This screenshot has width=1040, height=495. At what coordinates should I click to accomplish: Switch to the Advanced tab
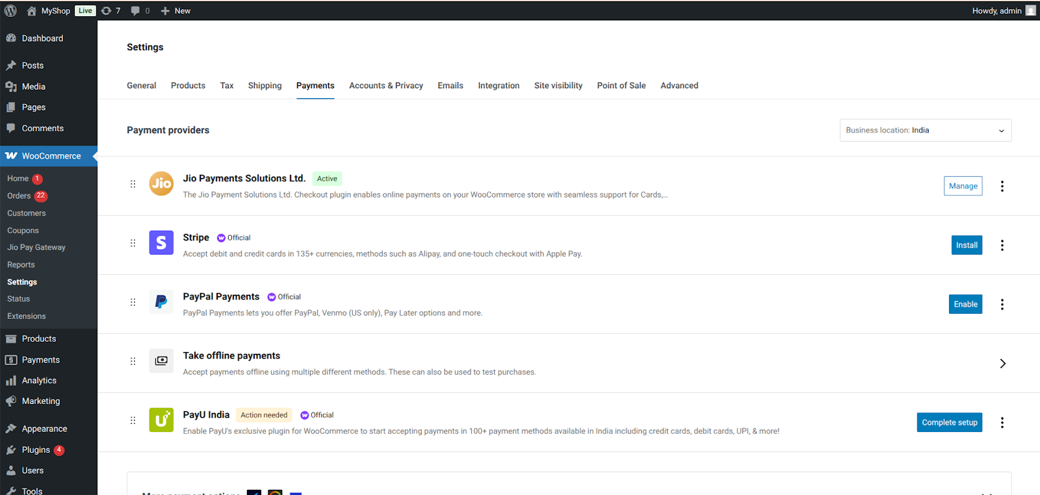pyautogui.click(x=679, y=86)
